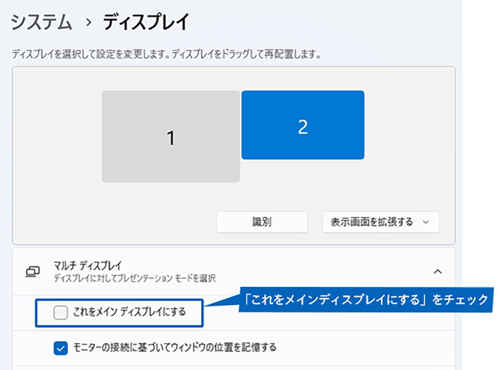Select the blue display 2 rectangle

(303, 125)
